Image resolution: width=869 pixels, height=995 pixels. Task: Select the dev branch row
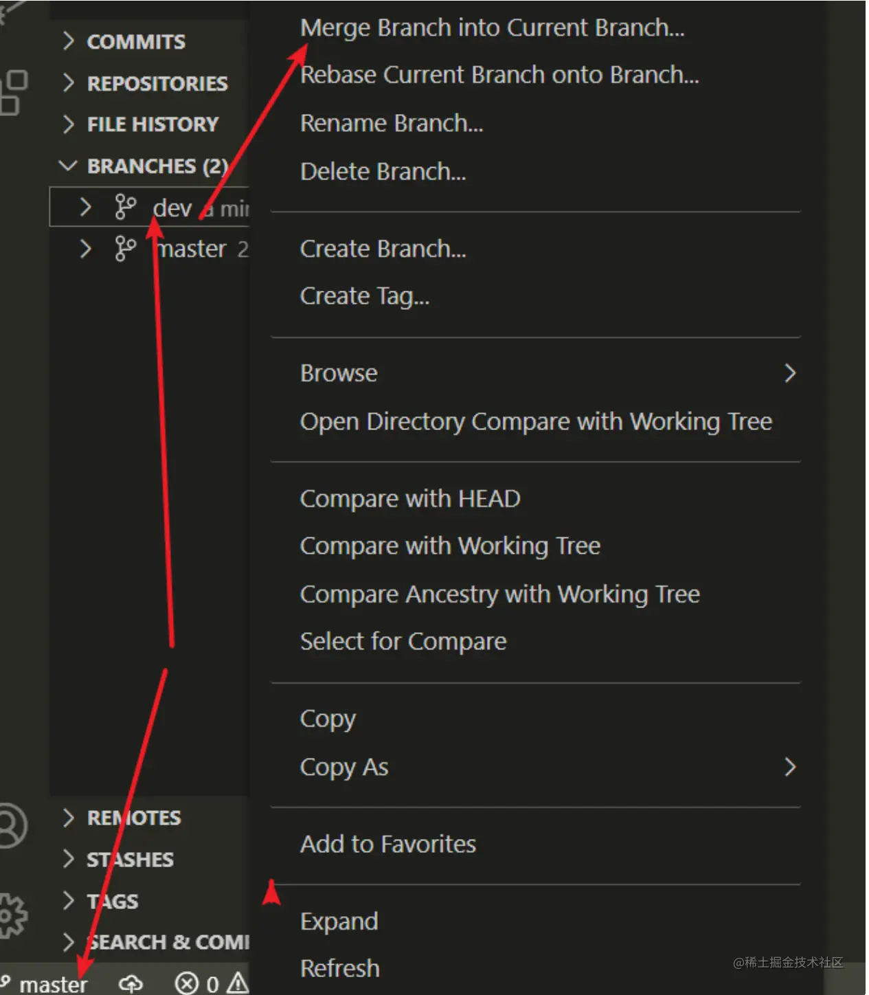[149, 206]
